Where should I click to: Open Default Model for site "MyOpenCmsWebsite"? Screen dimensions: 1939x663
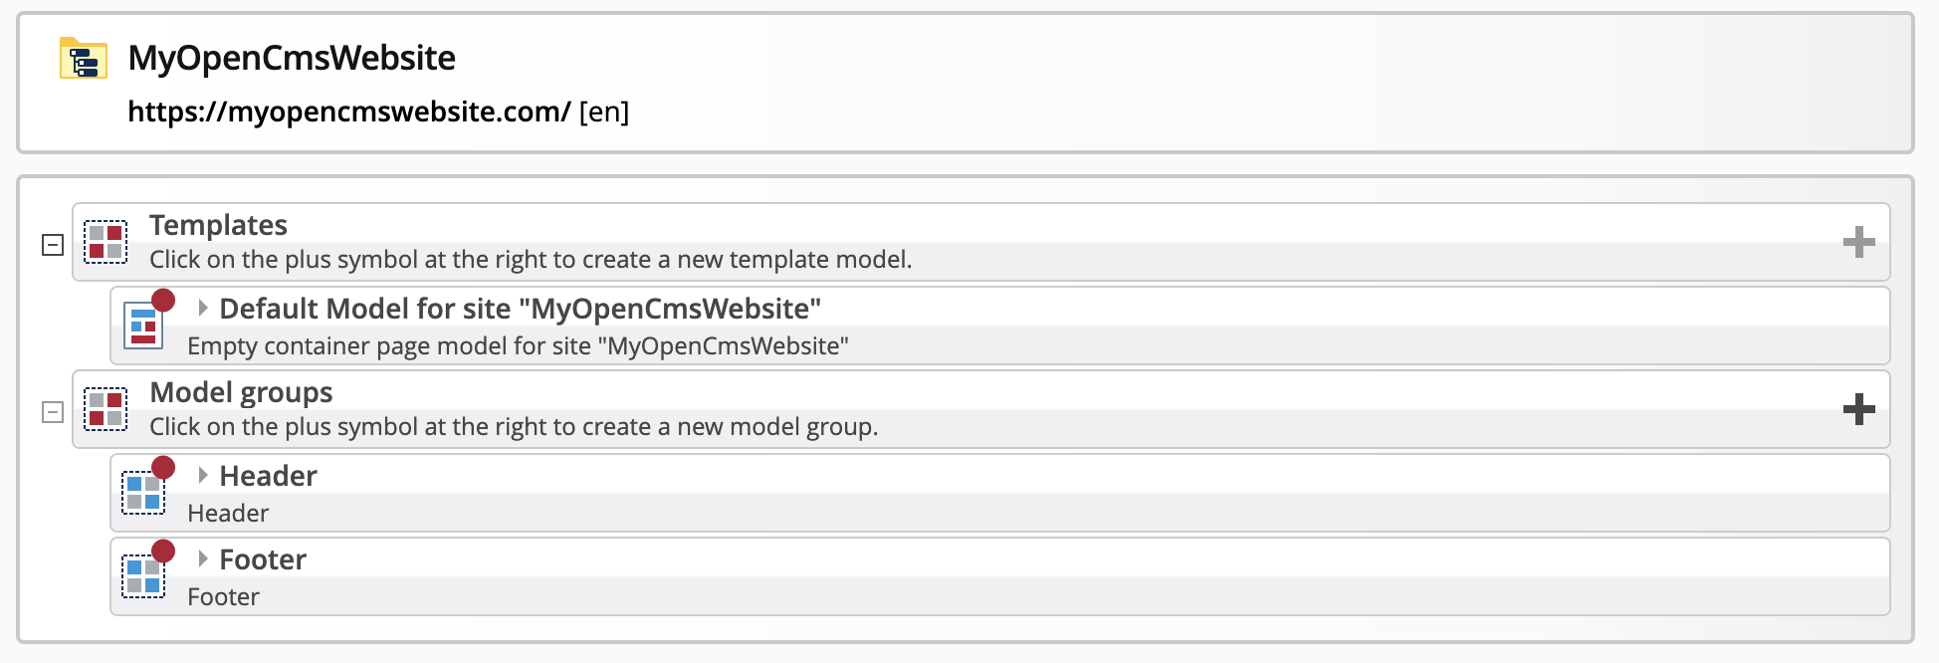coord(520,309)
